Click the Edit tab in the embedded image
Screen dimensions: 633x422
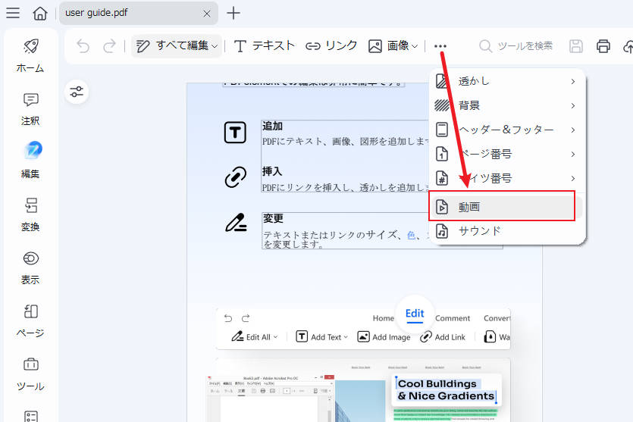point(415,314)
